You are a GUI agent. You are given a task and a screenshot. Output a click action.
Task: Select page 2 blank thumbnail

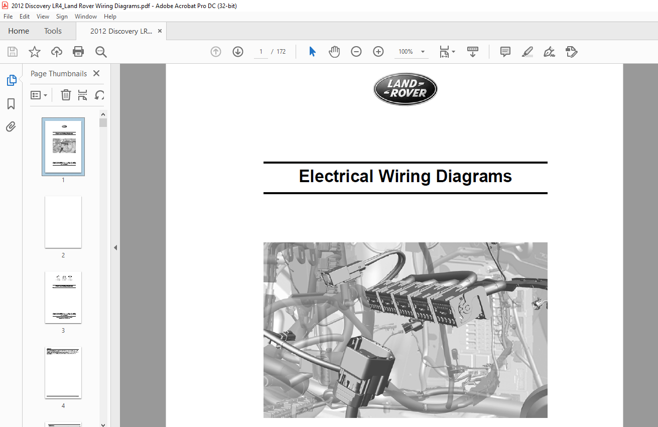pyautogui.click(x=63, y=222)
